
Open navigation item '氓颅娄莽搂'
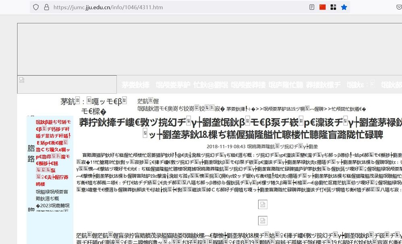[x=248, y=85]
